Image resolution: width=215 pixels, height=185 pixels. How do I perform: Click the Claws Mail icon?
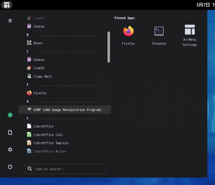[29, 76]
